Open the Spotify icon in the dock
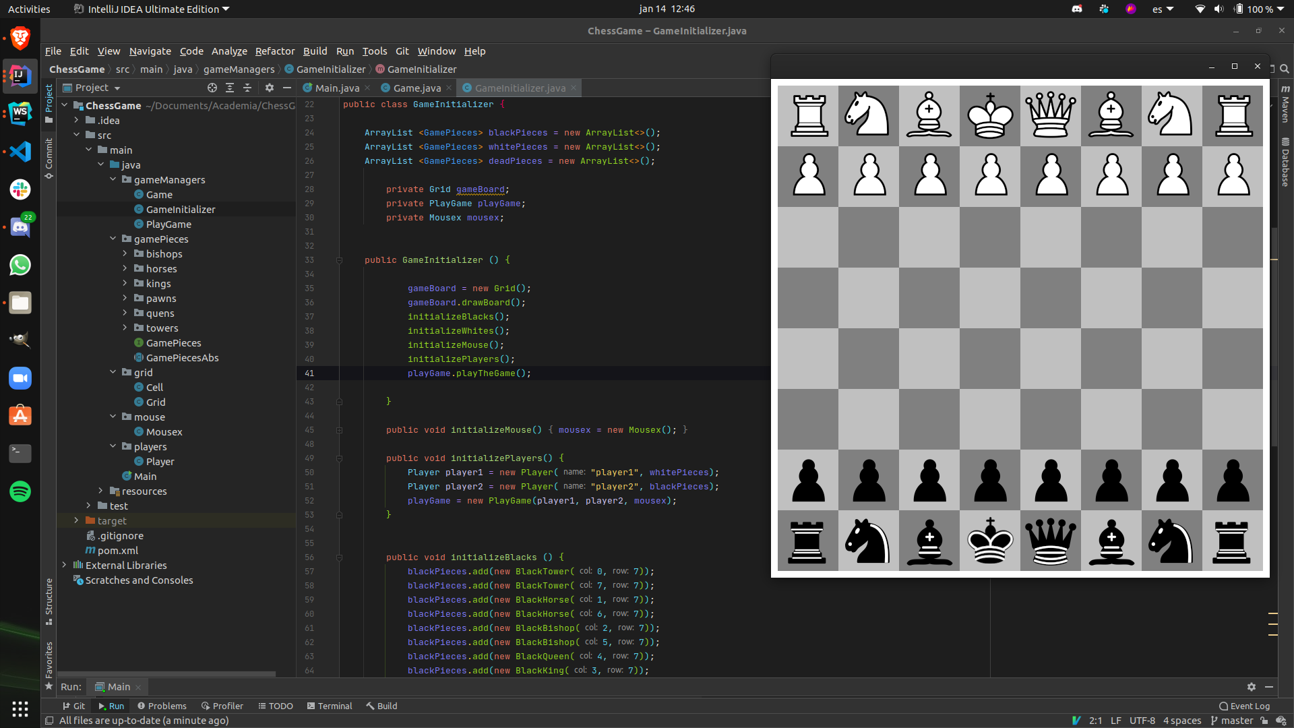The height and width of the screenshot is (728, 1294). [x=20, y=491]
